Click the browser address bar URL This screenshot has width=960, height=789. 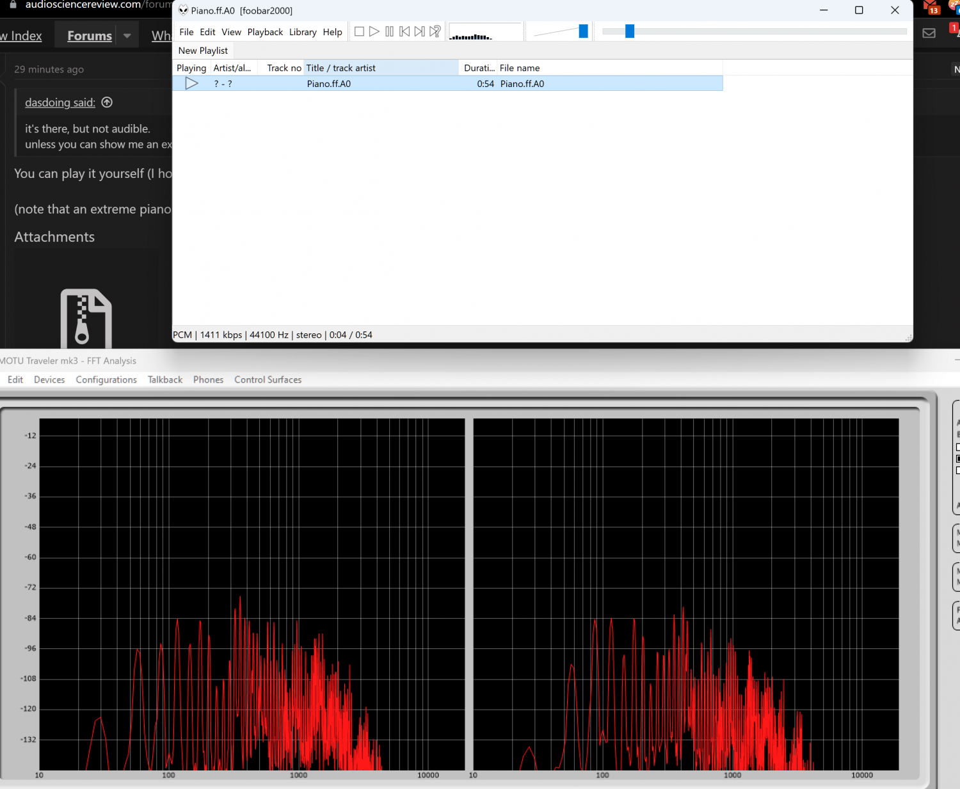[98, 4]
